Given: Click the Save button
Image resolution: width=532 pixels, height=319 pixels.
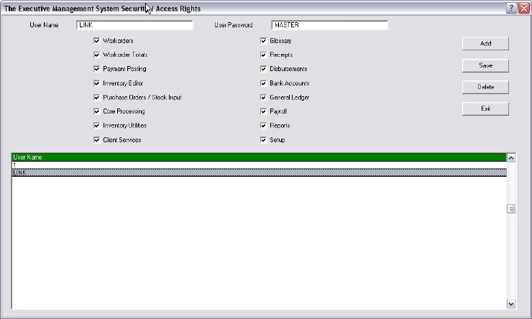Looking at the screenshot, I should [485, 65].
